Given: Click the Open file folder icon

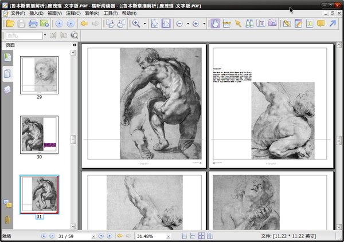Looking at the screenshot, I should point(10,23).
